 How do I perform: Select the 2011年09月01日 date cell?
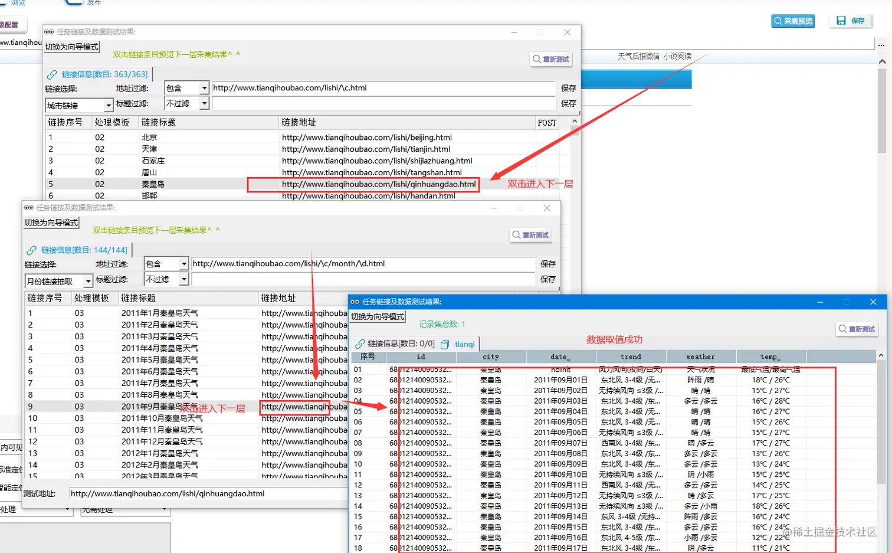tap(560, 380)
